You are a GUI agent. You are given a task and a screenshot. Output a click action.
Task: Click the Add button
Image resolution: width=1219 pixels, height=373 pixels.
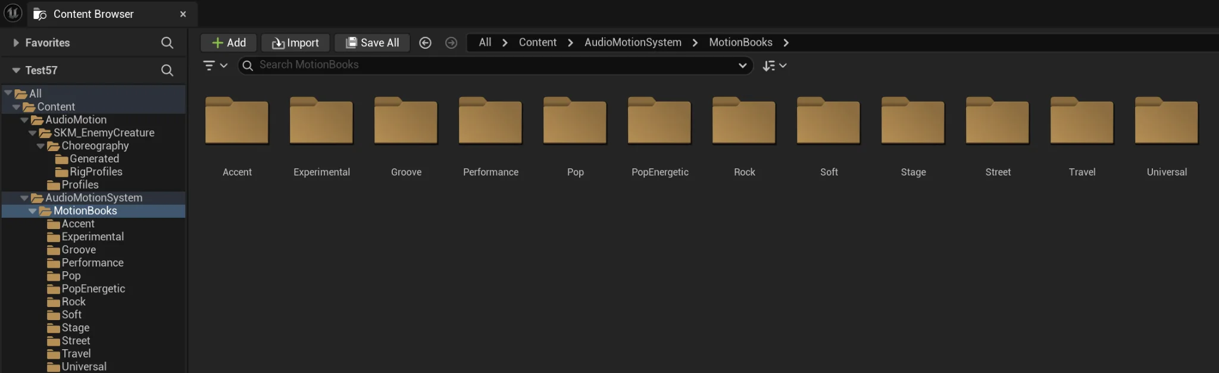tap(229, 43)
